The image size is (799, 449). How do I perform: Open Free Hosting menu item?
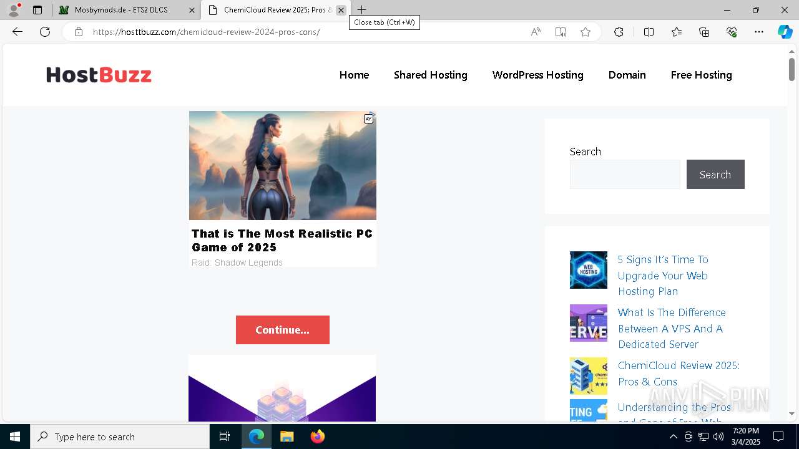[x=702, y=75]
